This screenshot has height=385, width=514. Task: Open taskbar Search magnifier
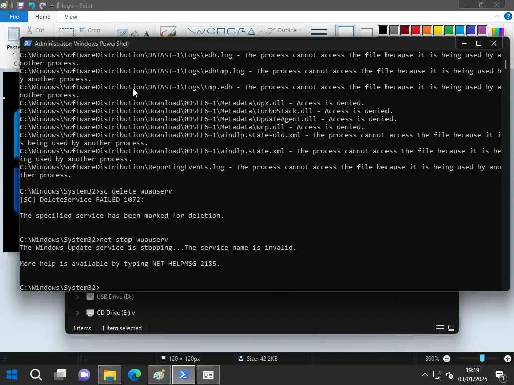coord(36,375)
